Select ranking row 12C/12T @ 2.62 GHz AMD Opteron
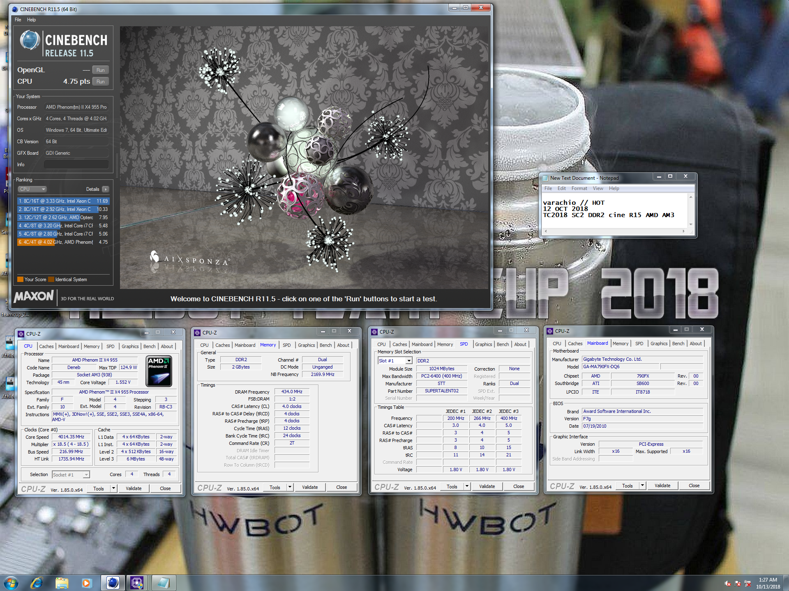This screenshot has width=789, height=591. point(63,218)
